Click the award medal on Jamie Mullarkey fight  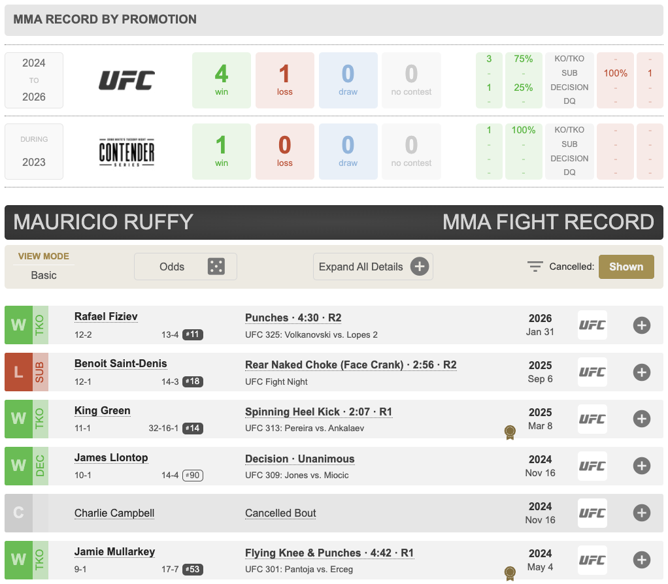pos(510,573)
